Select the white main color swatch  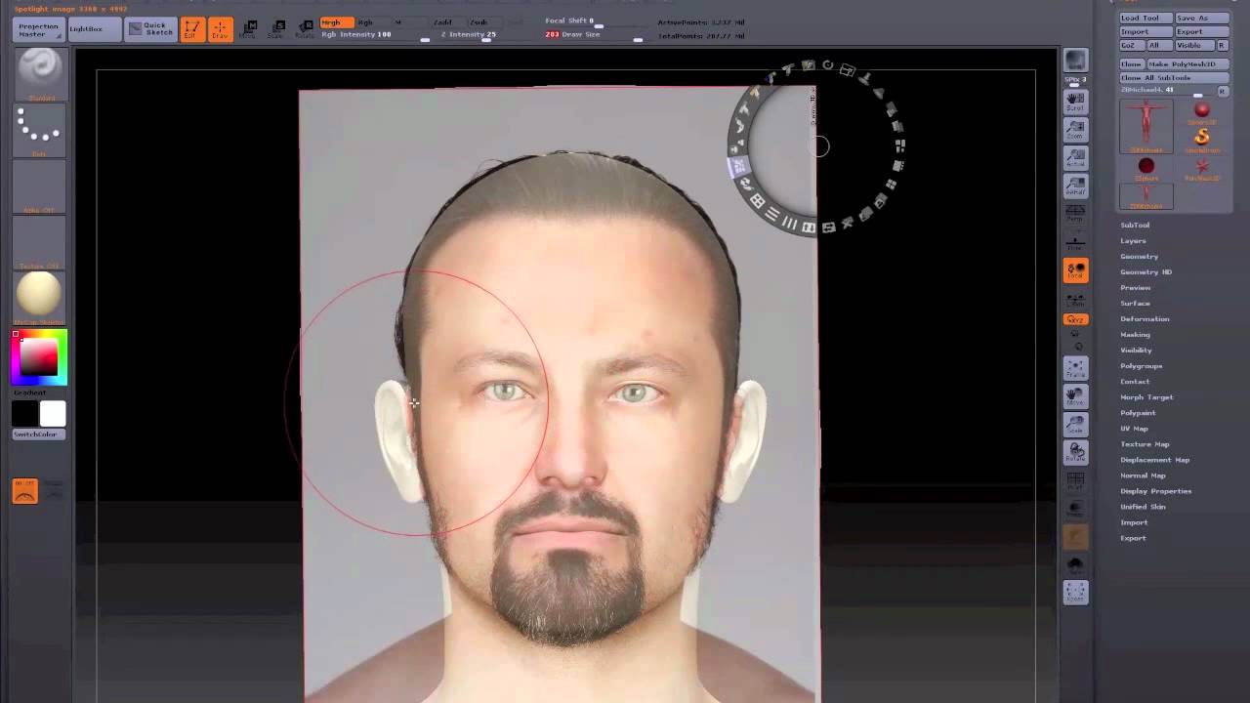click(x=53, y=414)
